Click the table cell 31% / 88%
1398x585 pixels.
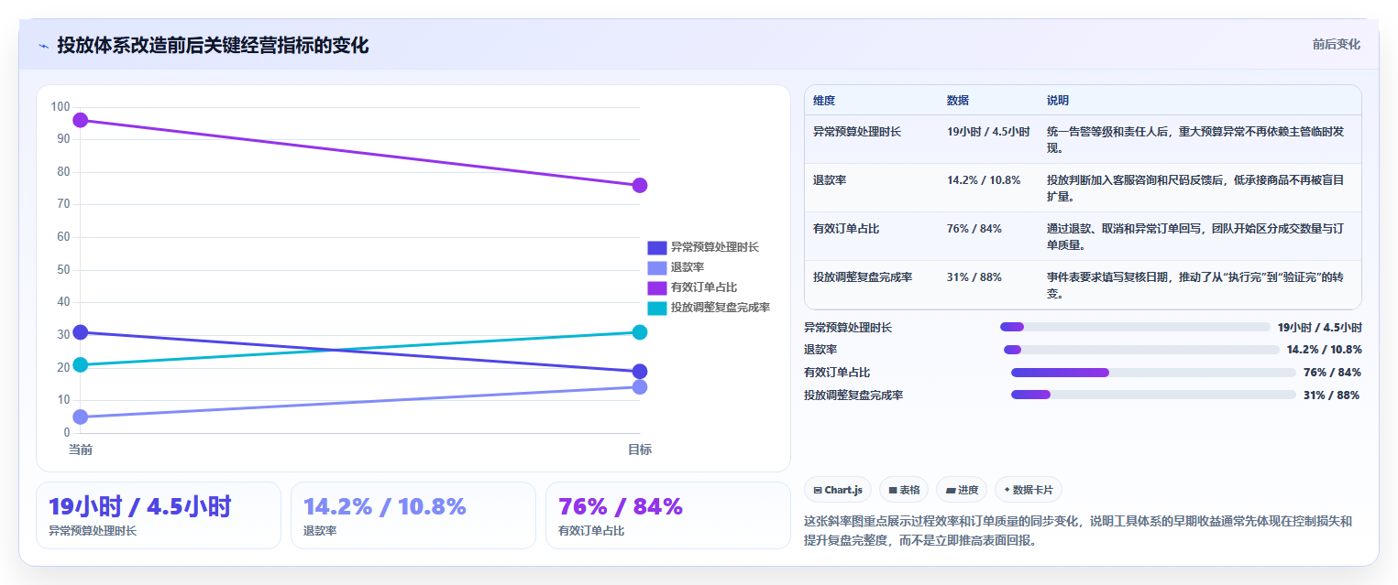point(974,277)
